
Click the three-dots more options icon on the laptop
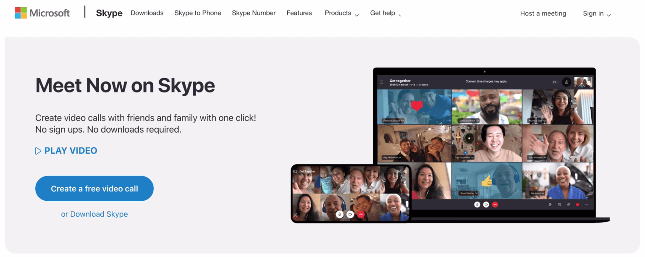point(587,205)
